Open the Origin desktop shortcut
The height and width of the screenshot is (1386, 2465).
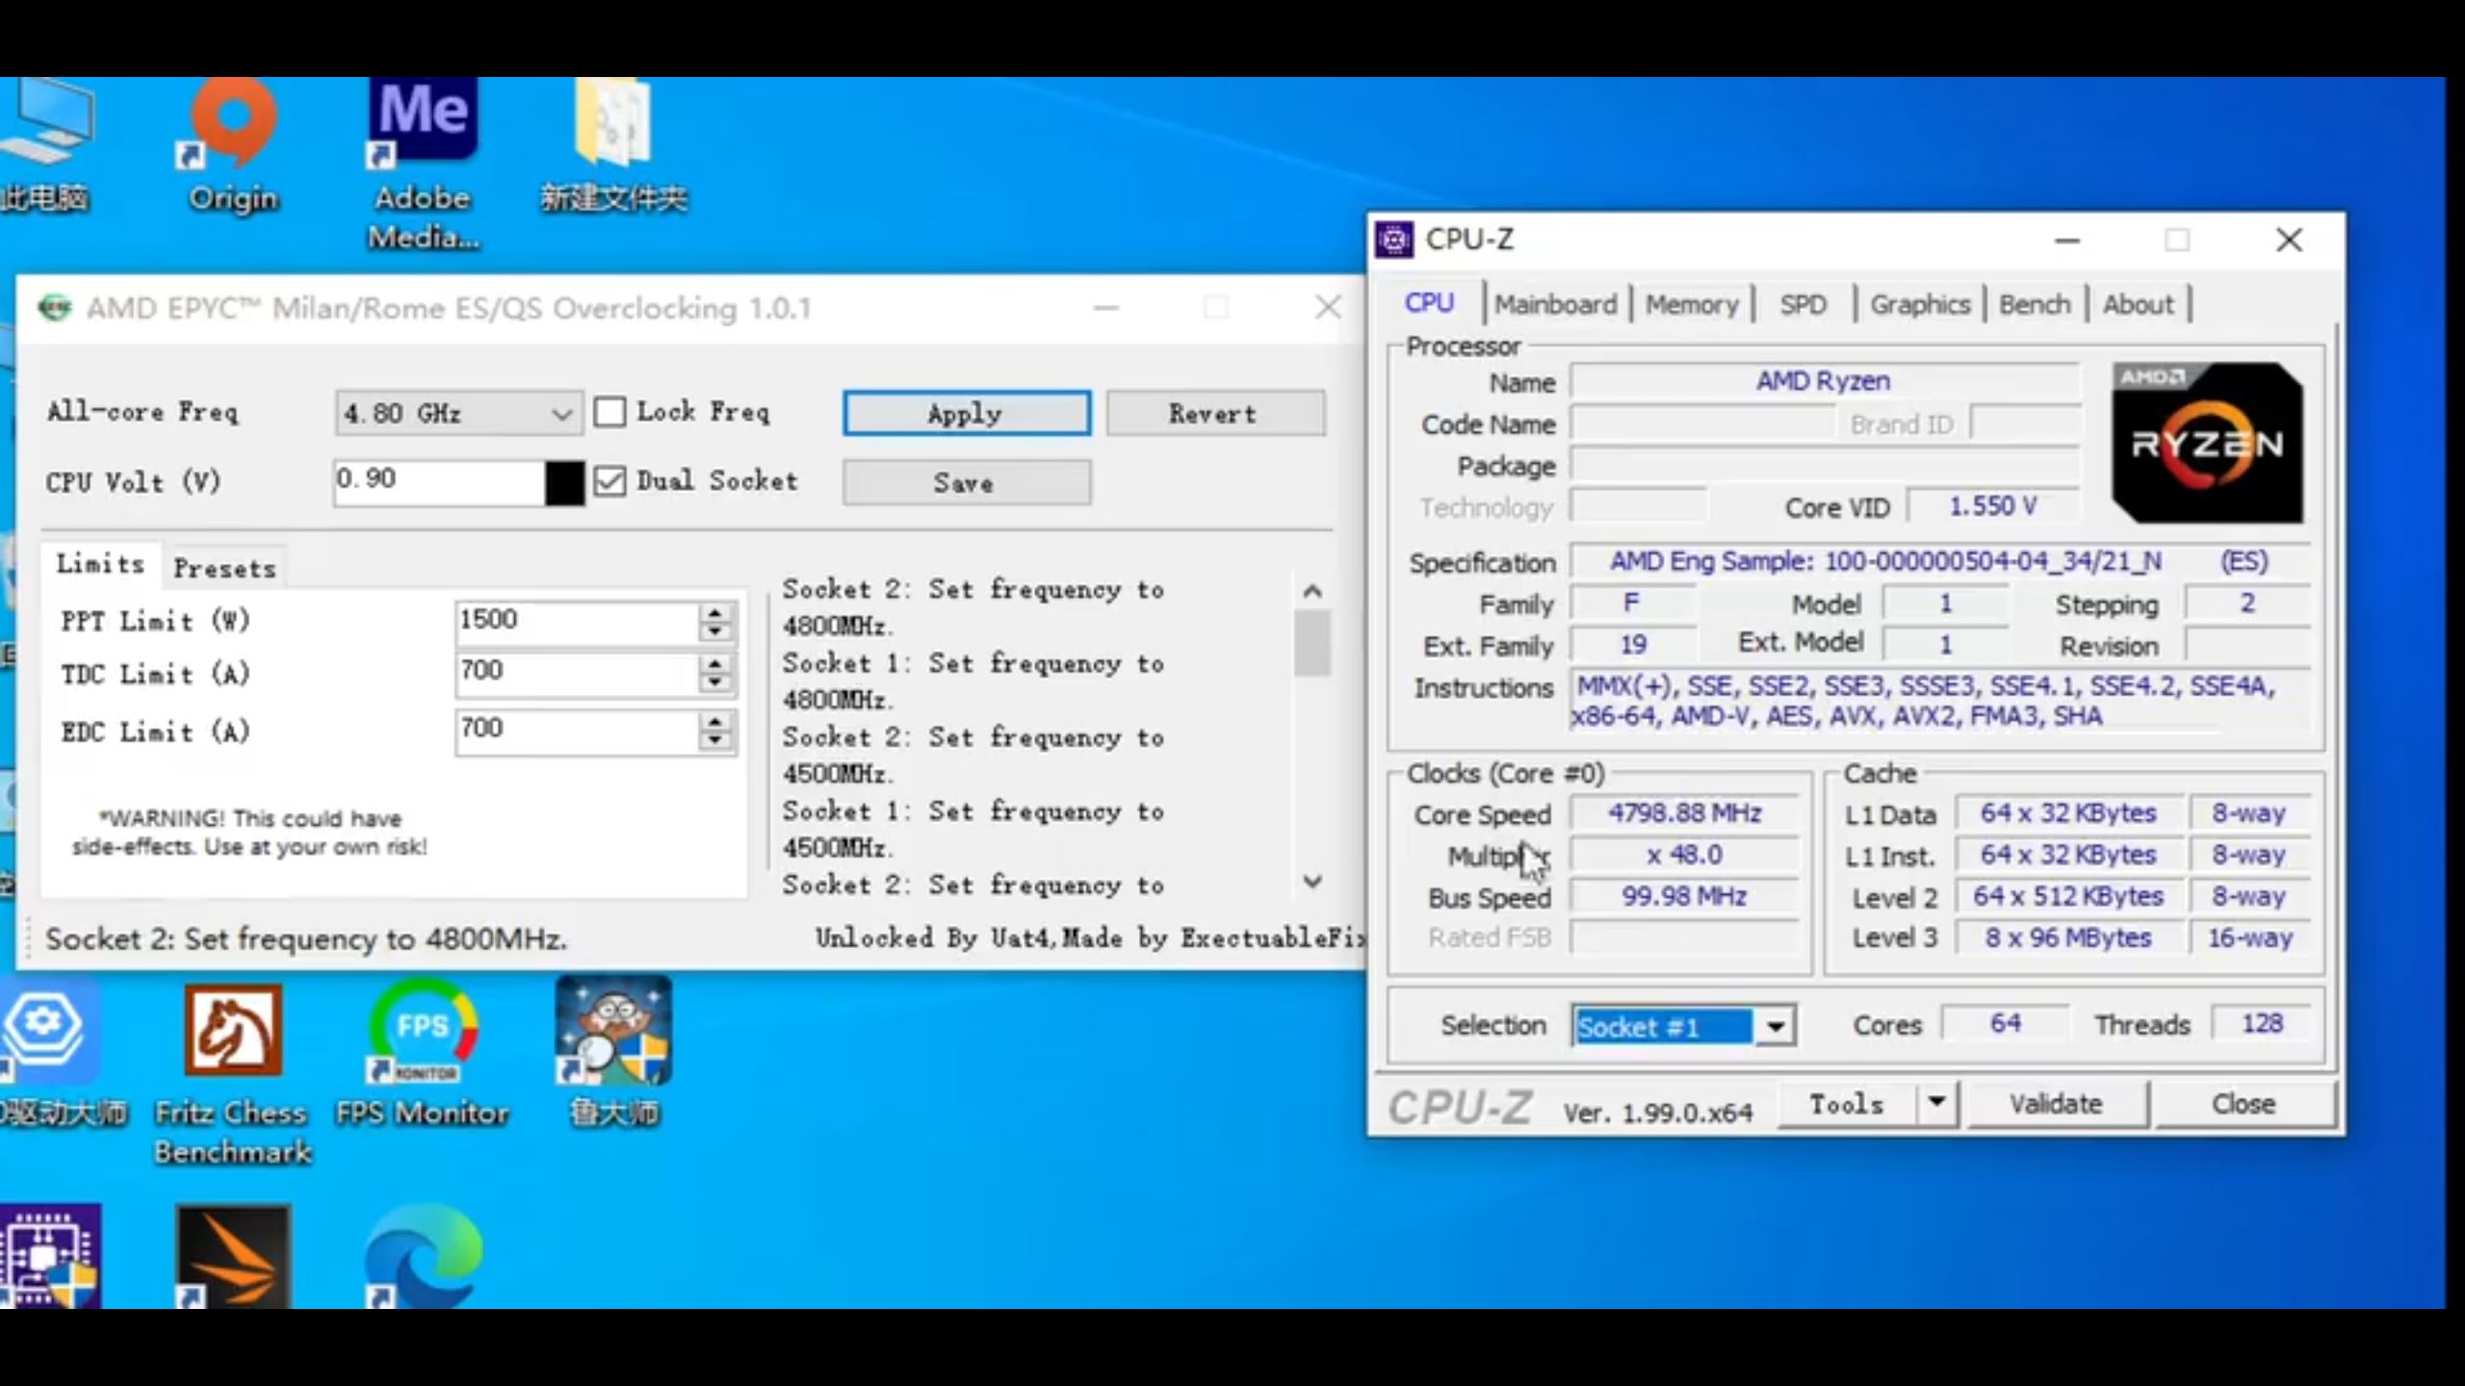point(233,144)
